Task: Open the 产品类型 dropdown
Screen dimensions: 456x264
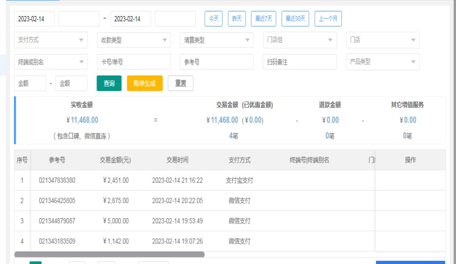Action: [383, 62]
